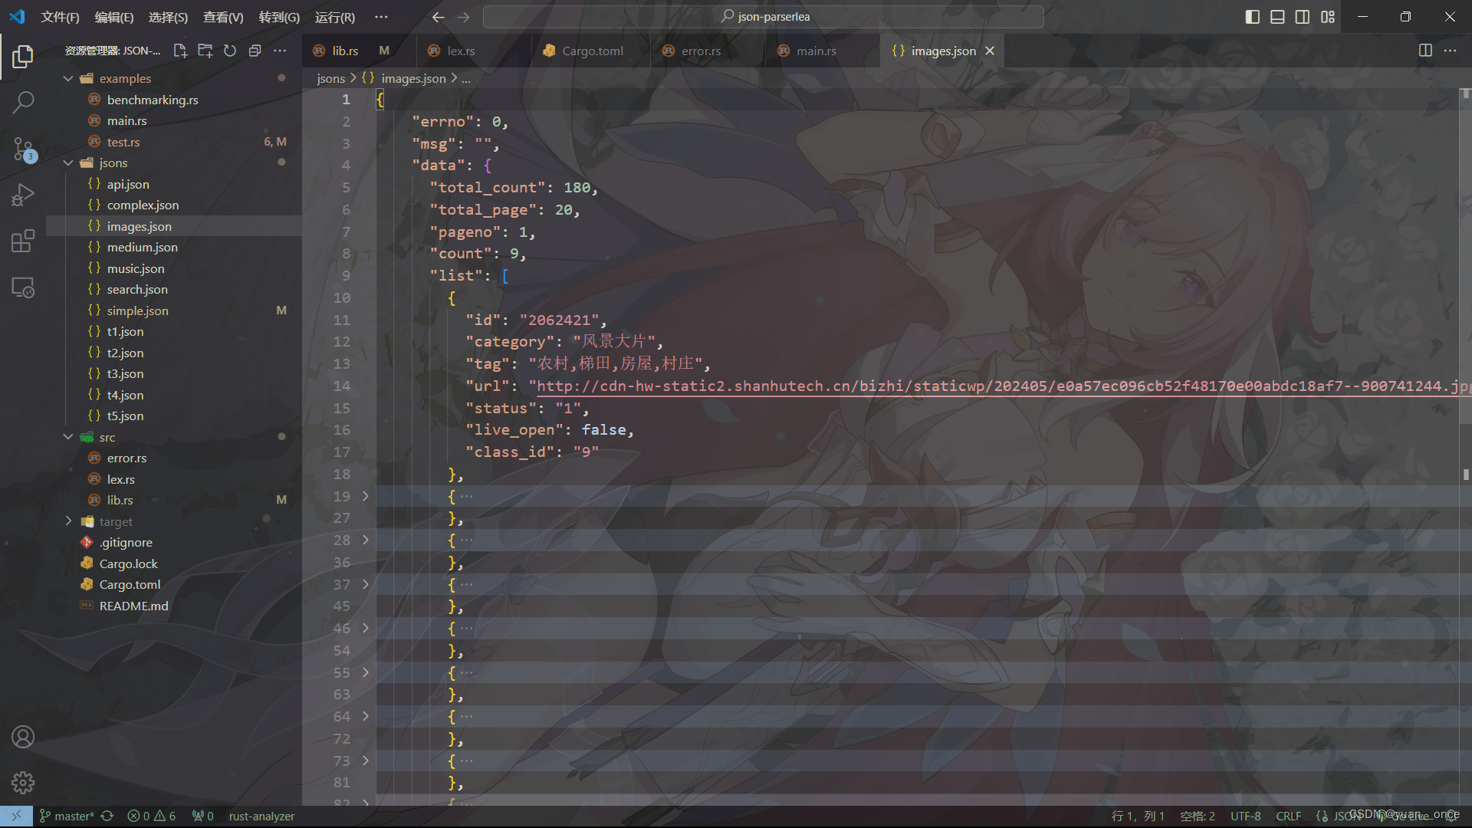This screenshot has width=1472, height=828.
Task: Switch to the Cargo.toml tab
Action: pos(592,51)
